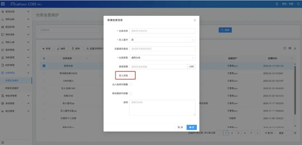Click the refresh icon above the table
This screenshot has width=302, height=145.
(285, 48)
